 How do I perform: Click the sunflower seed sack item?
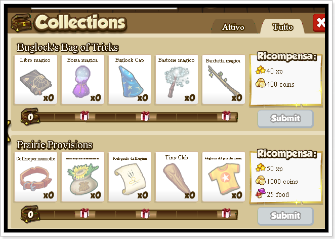(x=82, y=177)
